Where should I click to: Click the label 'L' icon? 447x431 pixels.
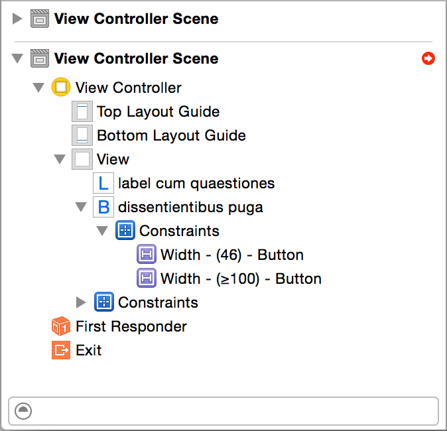(103, 183)
